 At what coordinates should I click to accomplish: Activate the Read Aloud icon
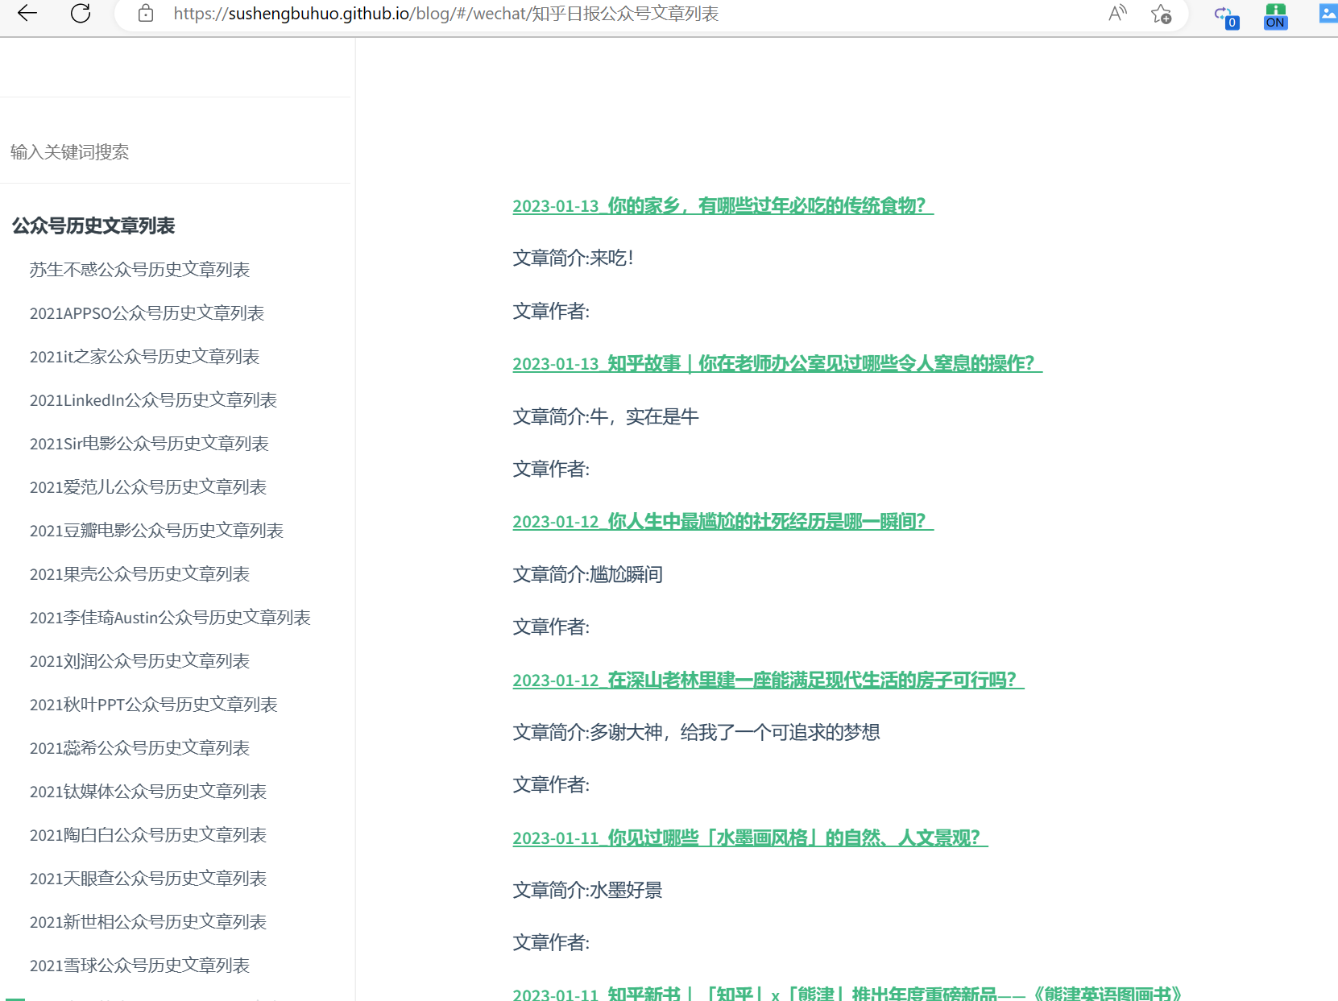(x=1117, y=13)
